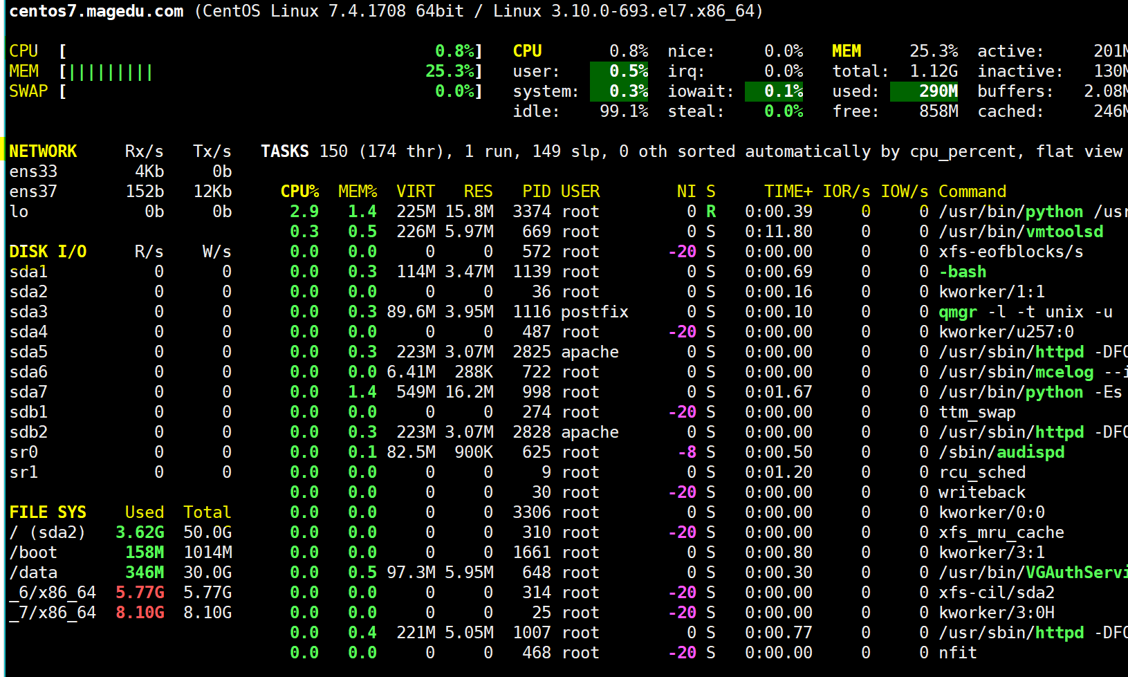1128x677 pixels.
Task: Click the cached memory label
Action: (x=1010, y=111)
